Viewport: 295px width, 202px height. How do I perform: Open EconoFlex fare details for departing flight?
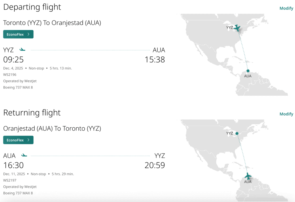16,34
